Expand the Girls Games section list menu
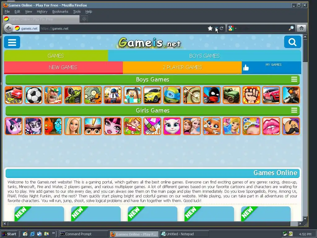The image size is (317, 238). click(x=294, y=110)
